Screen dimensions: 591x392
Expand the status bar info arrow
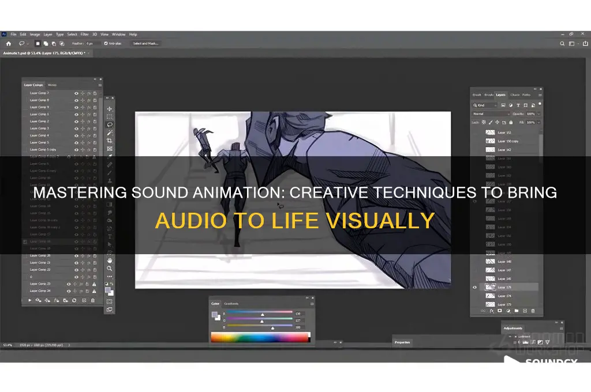pyautogui.click(x=69, y=345)
